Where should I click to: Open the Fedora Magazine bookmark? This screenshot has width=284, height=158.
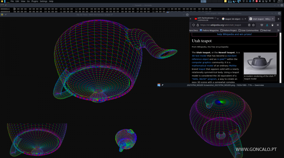(209, 30)
